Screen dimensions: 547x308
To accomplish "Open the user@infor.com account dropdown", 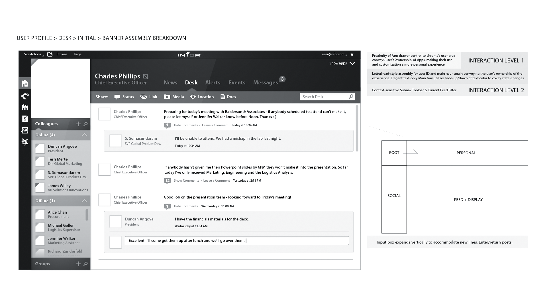I will click(334, 54).
